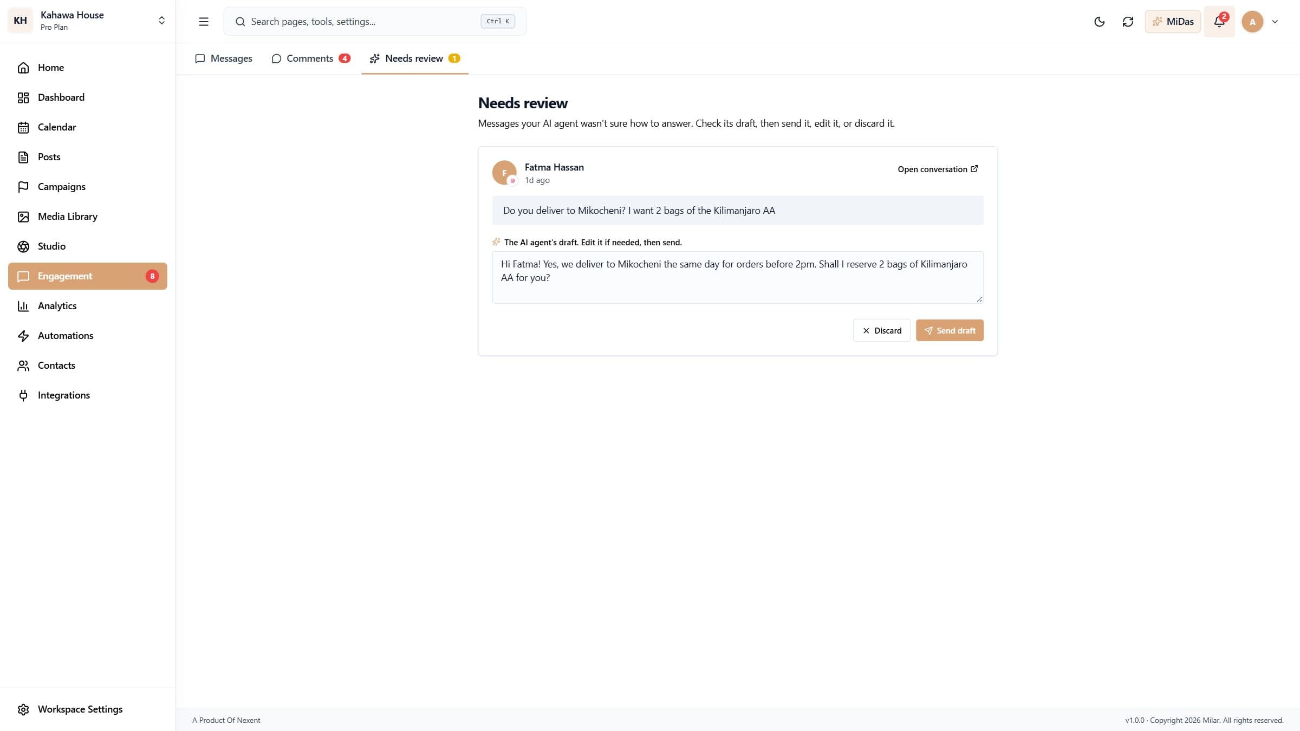Open Campaigns in the sidebar

coord(88,187)
